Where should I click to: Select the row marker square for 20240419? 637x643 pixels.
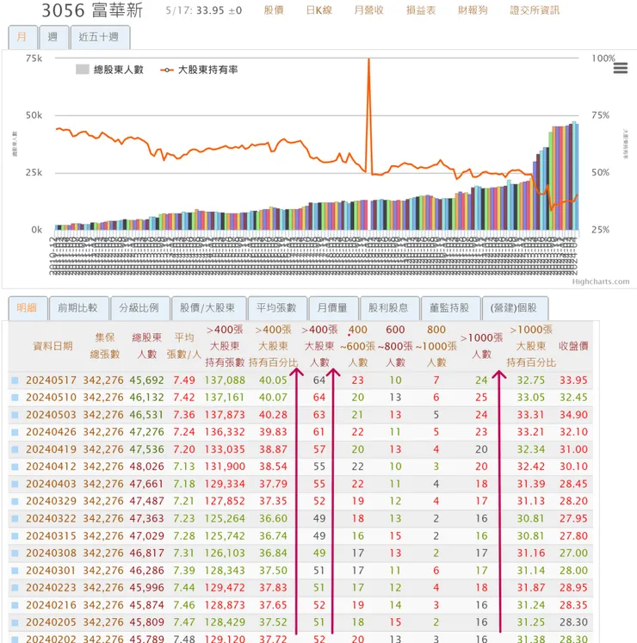tap(15, 449)
